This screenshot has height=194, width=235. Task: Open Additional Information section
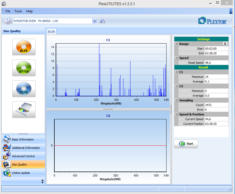pos(23,148)
